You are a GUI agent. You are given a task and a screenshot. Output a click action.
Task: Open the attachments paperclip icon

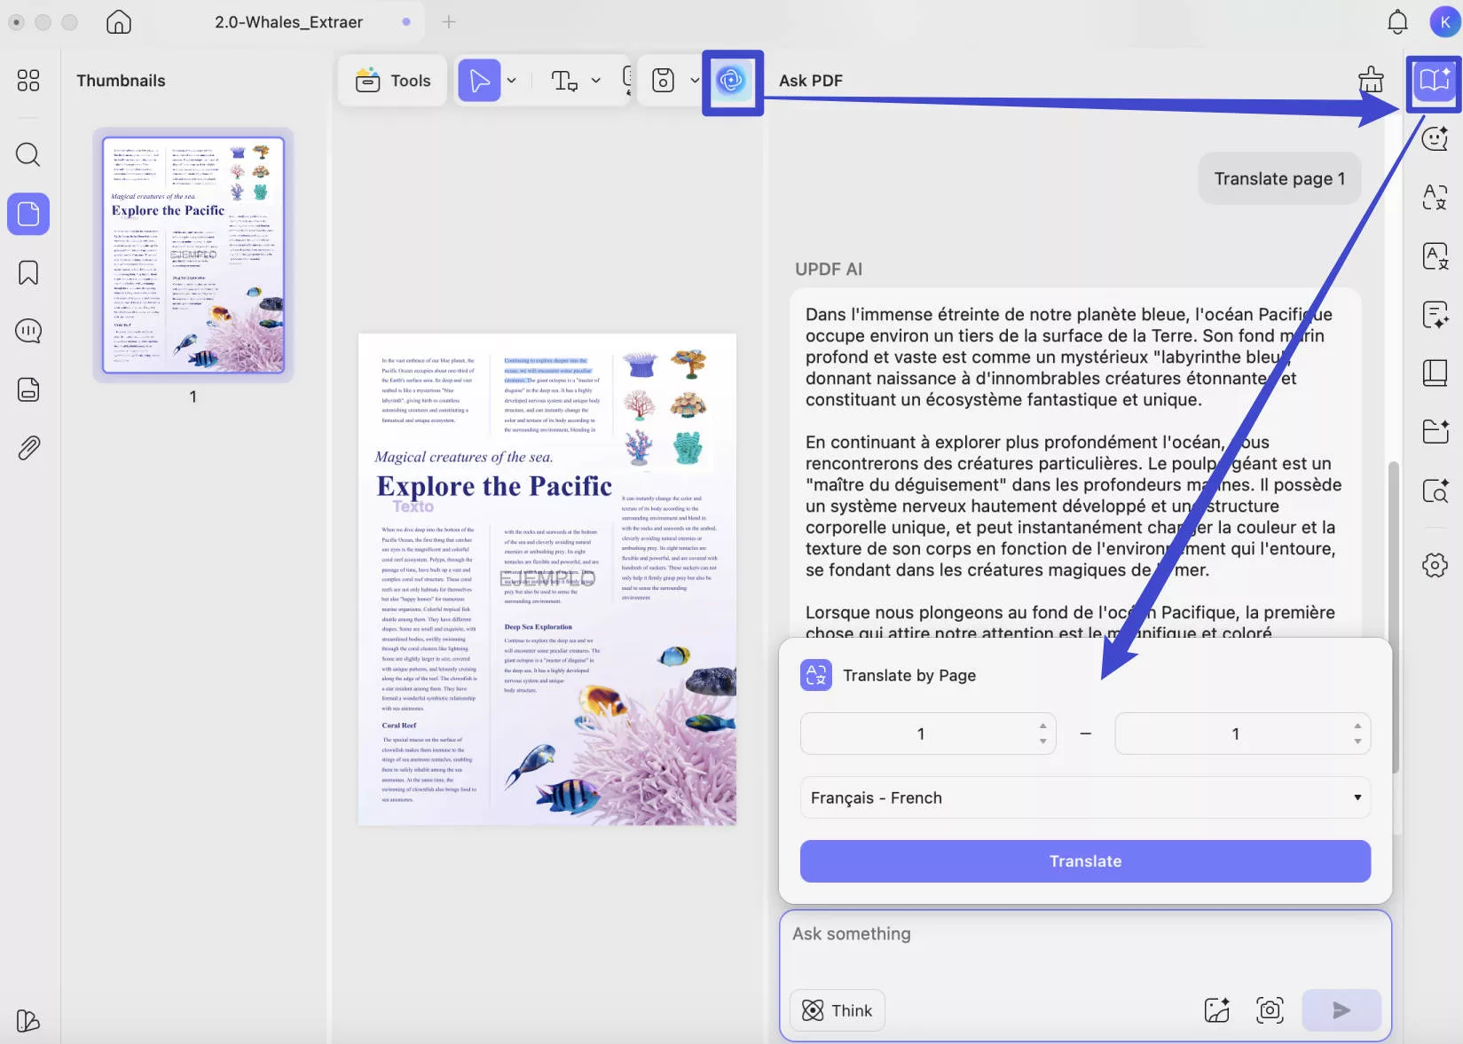pos(28,448)
